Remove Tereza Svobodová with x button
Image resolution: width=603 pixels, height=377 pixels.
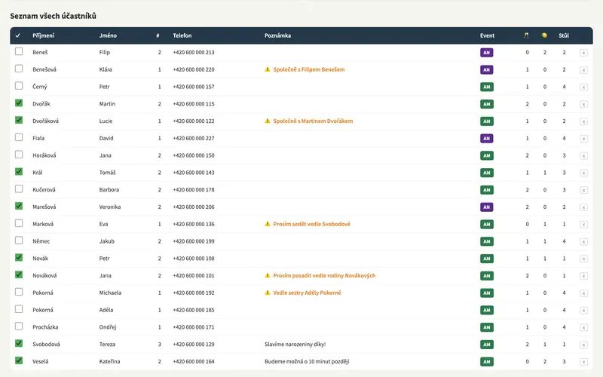tap(583, 345)
